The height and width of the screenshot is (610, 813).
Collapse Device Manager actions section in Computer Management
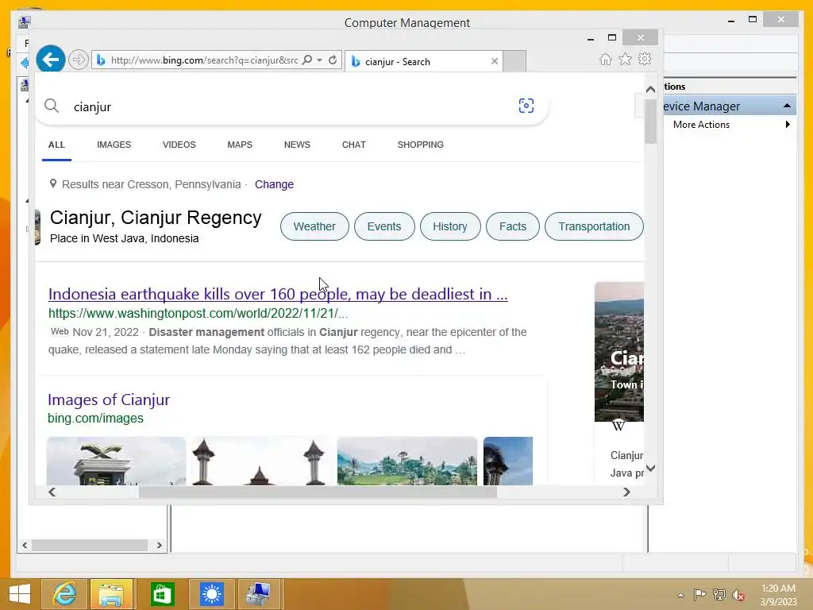[x=787, y=106]
